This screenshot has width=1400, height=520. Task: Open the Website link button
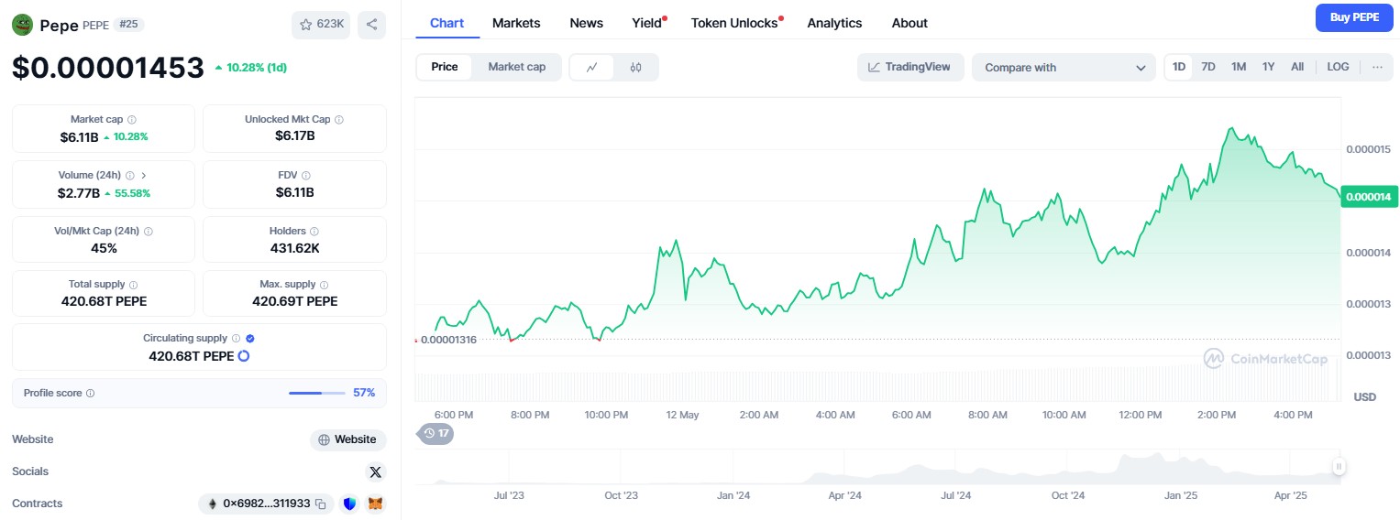coord(347,439)
